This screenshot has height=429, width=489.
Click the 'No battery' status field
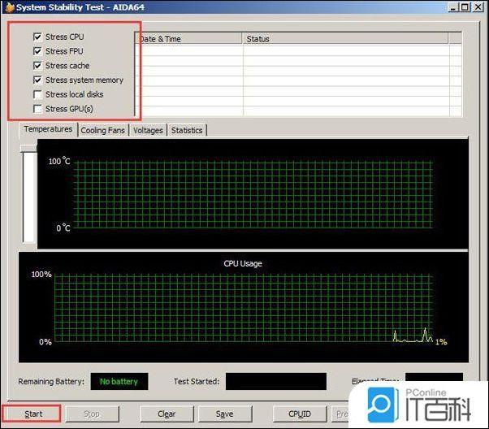[119, 381]
